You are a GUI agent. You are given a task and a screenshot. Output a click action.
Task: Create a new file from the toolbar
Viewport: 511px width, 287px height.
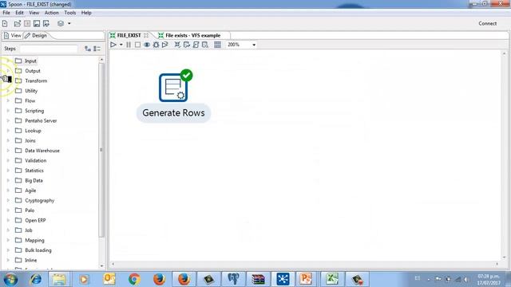(5, 23)
